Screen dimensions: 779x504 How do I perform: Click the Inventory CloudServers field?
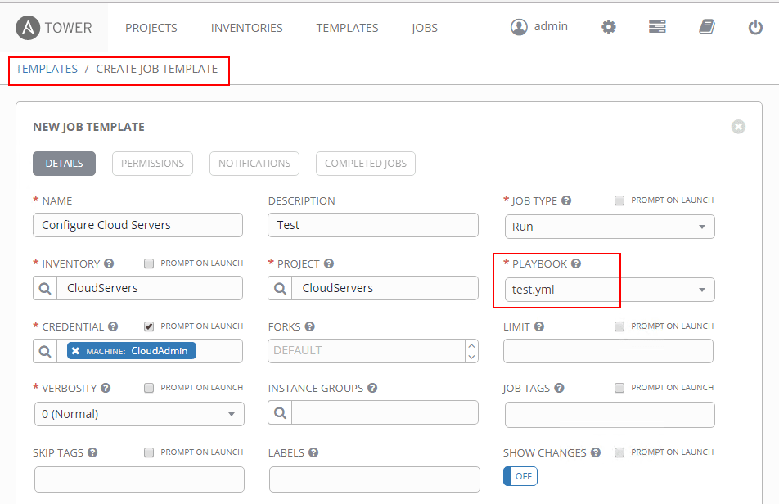pyautogui.click(x=150, y=288)
